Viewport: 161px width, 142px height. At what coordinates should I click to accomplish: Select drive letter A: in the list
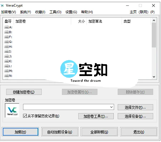pos(8,27)
